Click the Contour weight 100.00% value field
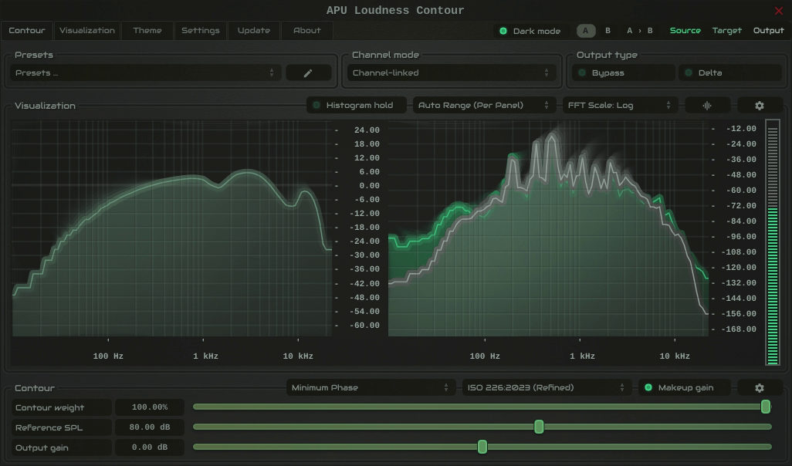 150,407
